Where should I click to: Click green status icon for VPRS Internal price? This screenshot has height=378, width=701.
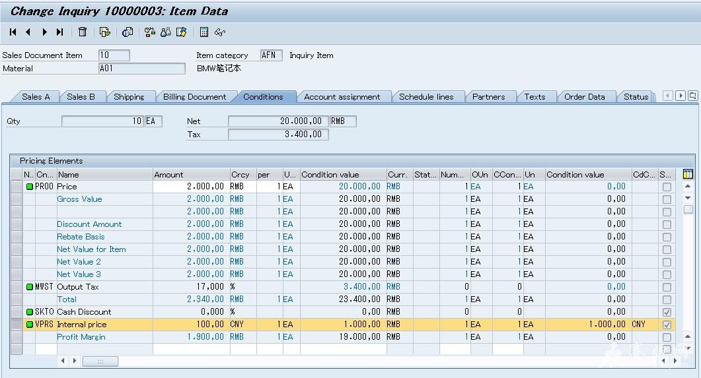(x=30, y=325)
